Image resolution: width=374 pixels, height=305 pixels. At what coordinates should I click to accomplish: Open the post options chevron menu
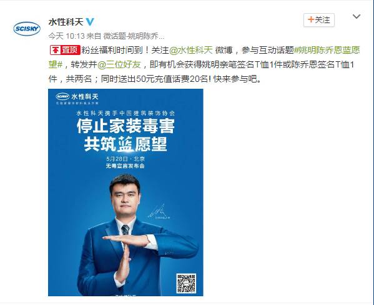pyautogui.click(x=357, y=16)
